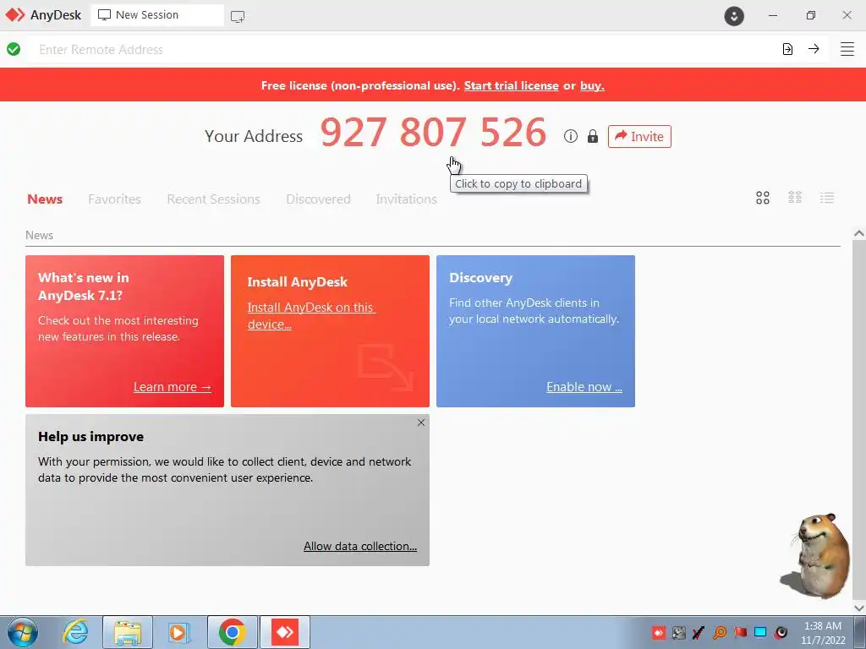This screenshot has width=866, height=649.
Task: Open the Recent Sessions tab
Action: point(213,199)
